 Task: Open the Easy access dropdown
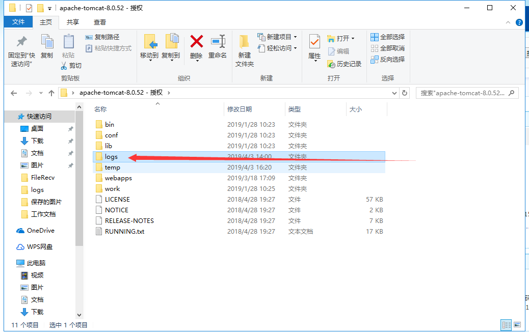[x=277, y=48]
